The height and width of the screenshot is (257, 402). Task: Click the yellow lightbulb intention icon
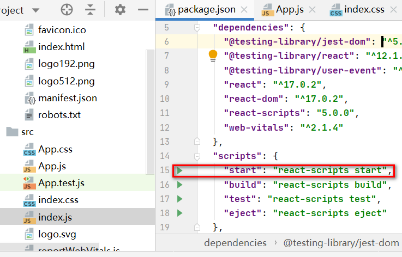point(213,56)
